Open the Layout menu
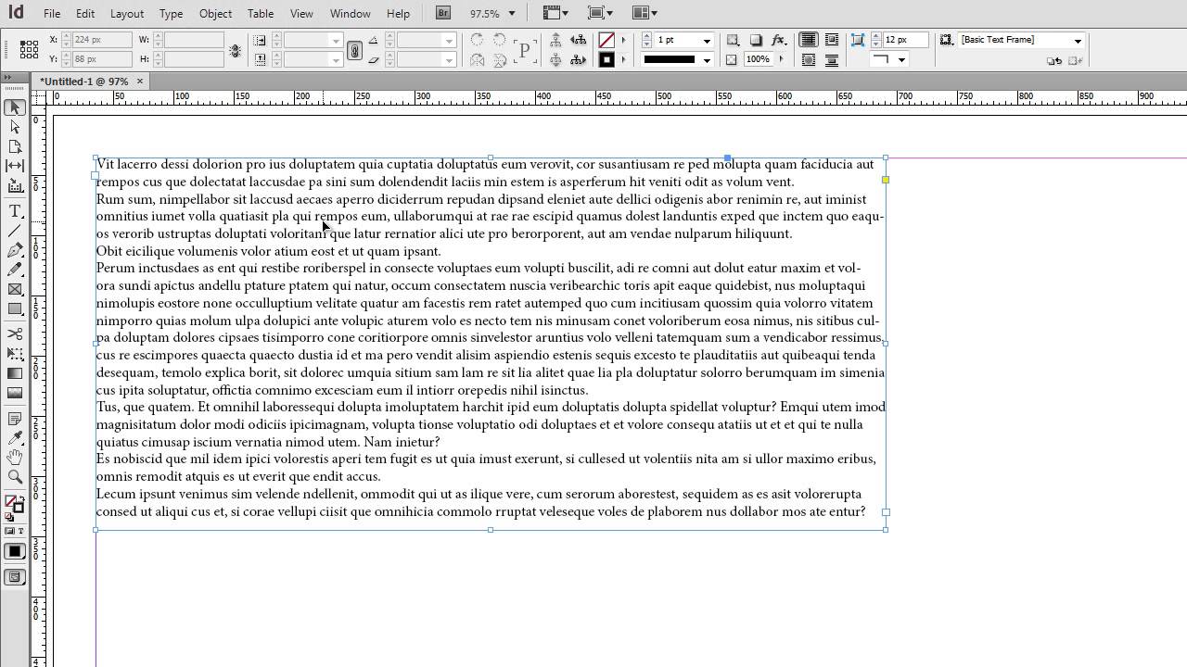1187x667 pixels. point(127,13)
